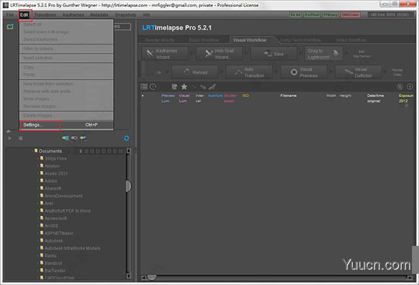Select the Autodesk InfraWorks Models folder
Image resolution: width=419 pixels, height=285 pixels.
[72, 248]
